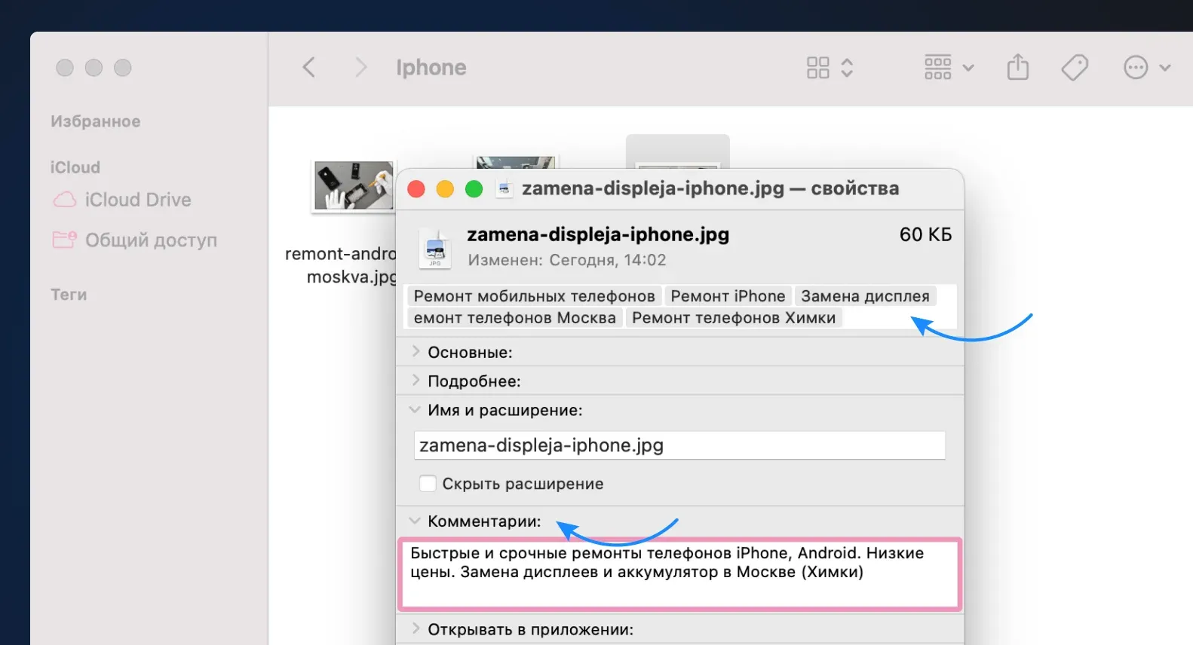Viewport: 1193px width, 645px height.
Task: Click the shared folder icon in the sidebar
Action: (64, 240)
